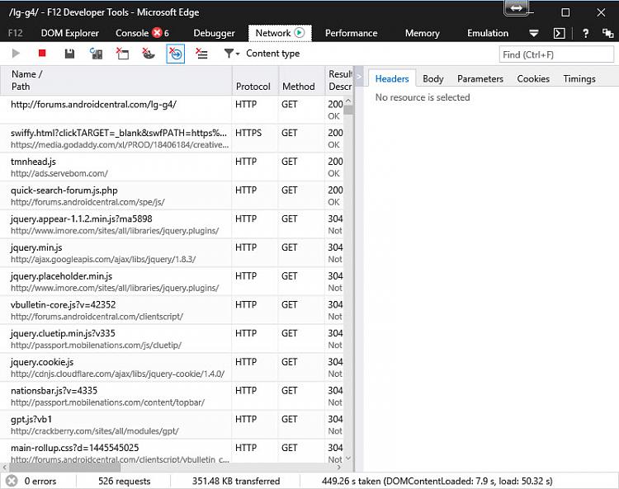This screenshot has height=489, width=619.
Task: Sort by the Result column header
Action: pos(339,81)
